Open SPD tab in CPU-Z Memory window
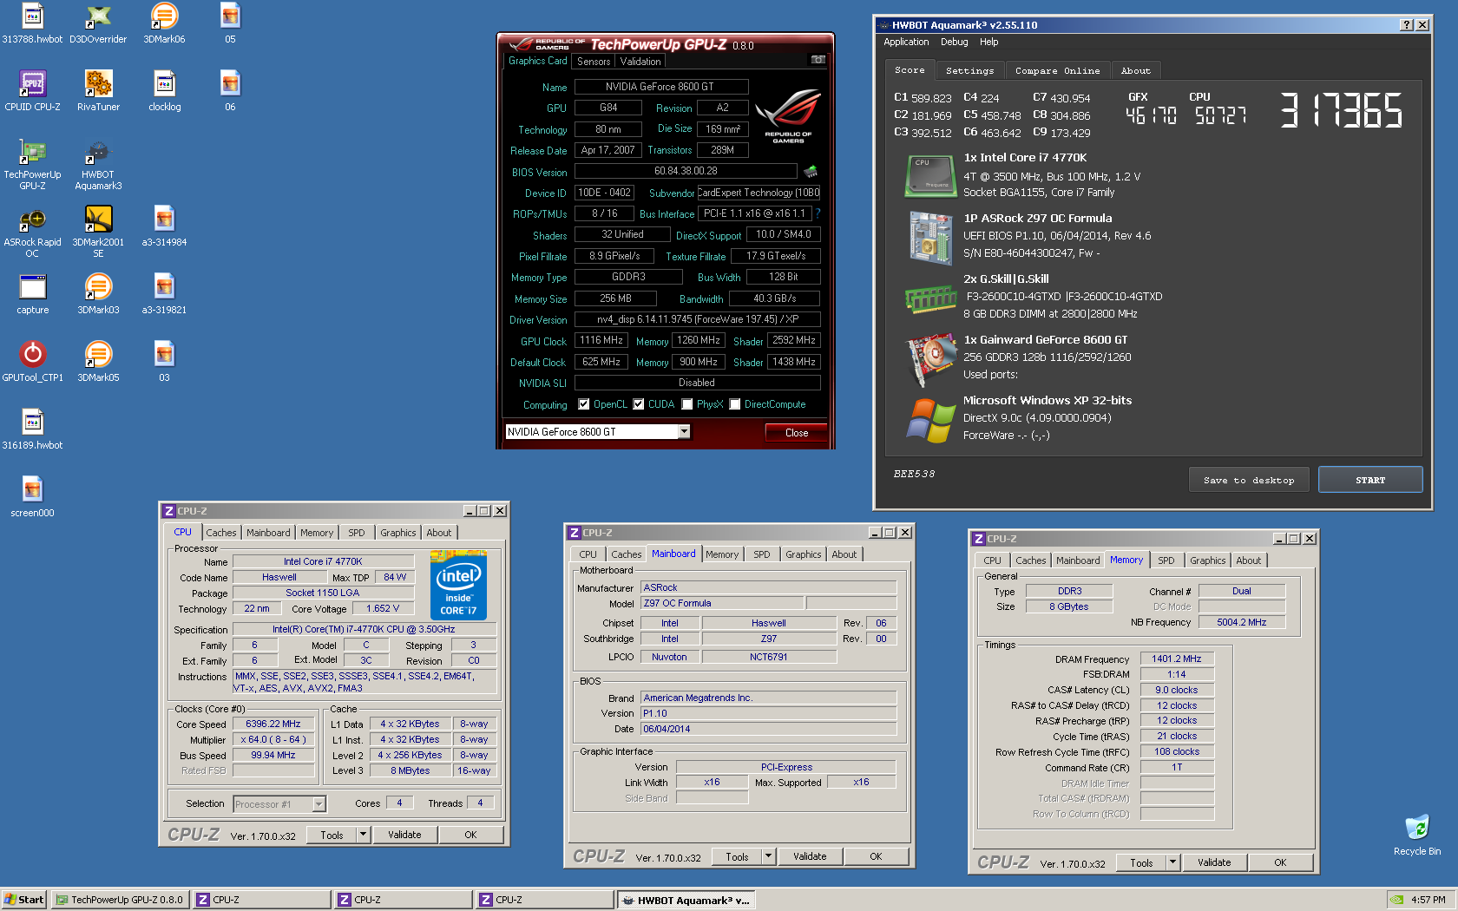This screenshot has height=911, width=1458. click(x=1166, y=560)
